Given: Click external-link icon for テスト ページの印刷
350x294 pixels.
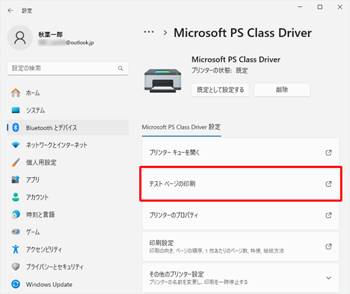Looking at the screenshot, I should pos(328,184).
